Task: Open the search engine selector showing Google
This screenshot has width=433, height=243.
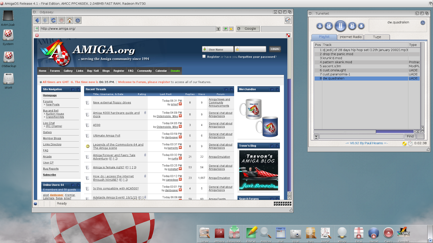Action: point(248,29)
